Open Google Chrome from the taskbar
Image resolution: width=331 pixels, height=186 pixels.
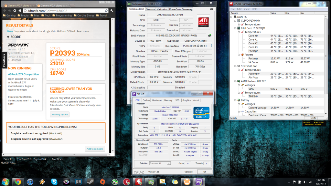click(x=18, y=182)
